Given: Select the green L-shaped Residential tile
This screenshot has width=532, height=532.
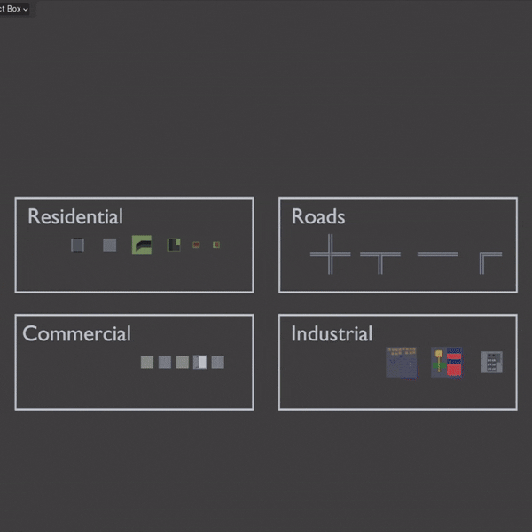Looking at the screenshot, I should click(x=174, y=245).
